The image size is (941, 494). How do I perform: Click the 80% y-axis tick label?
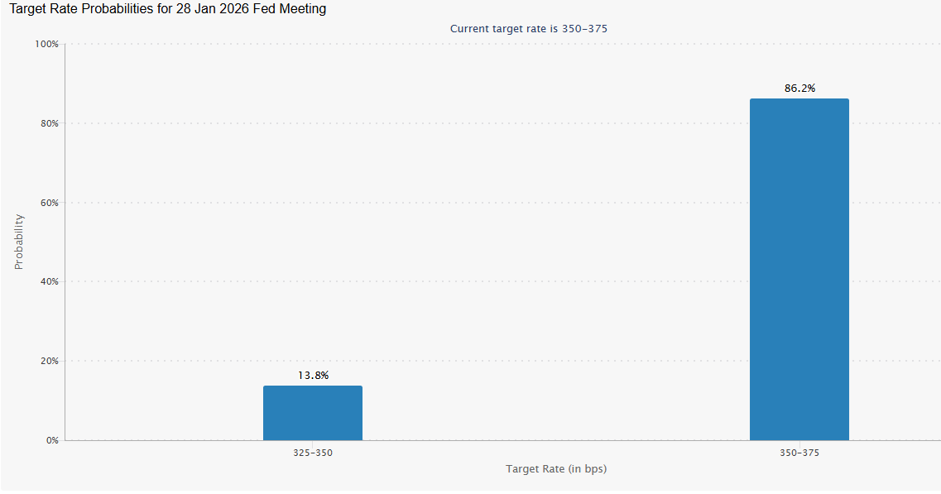[x=49, y=123]
